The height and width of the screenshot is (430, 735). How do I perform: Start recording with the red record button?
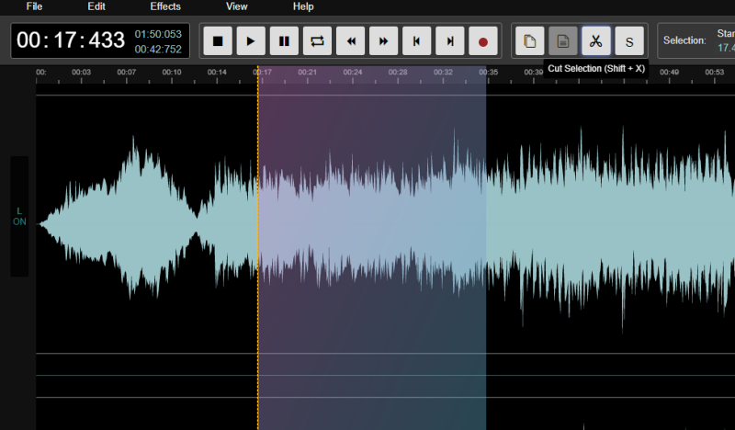coord(483,41)
